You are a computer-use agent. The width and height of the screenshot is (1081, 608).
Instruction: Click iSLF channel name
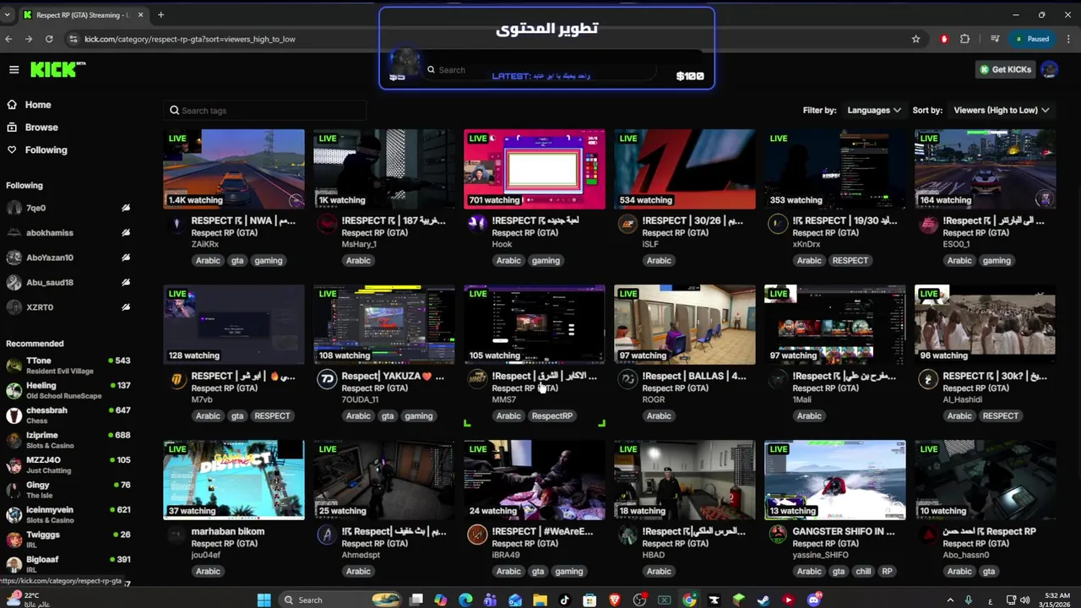650,244
